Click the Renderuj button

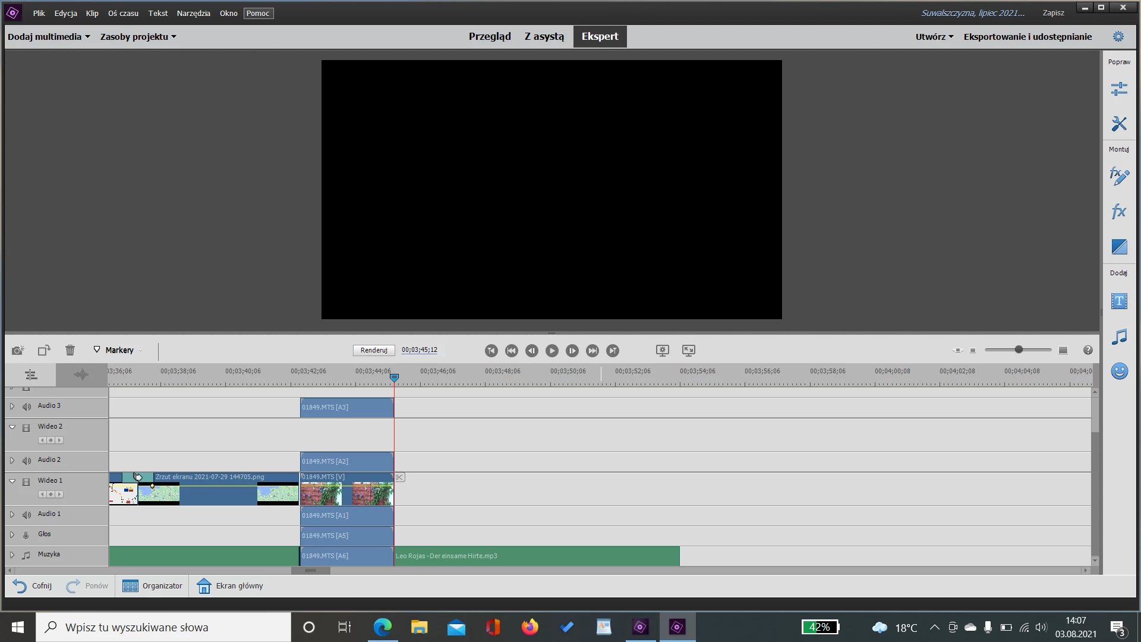click(374, 350)
